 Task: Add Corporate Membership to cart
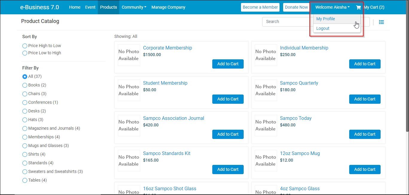(228, 64)
